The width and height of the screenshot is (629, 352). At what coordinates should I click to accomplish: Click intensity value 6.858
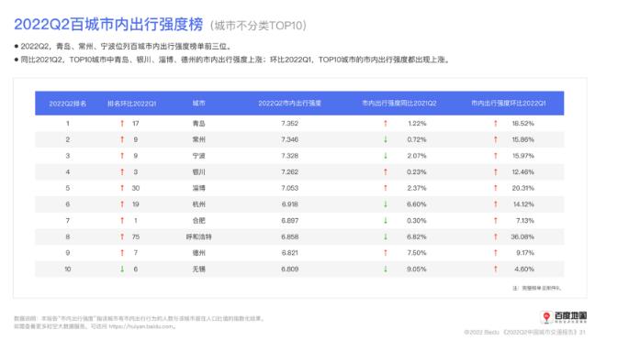point(289,236)
